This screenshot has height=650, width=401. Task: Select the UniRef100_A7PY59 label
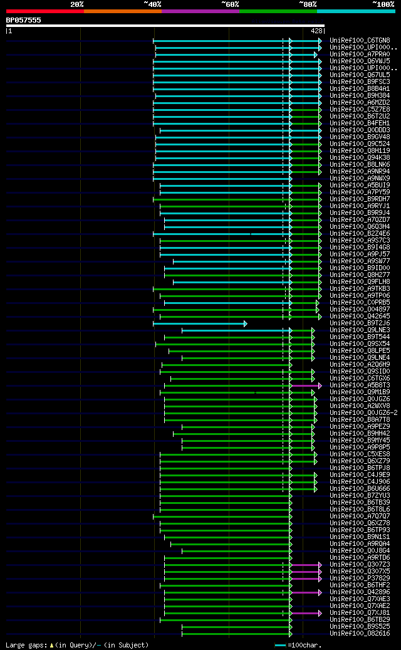[x=360, y=192]
